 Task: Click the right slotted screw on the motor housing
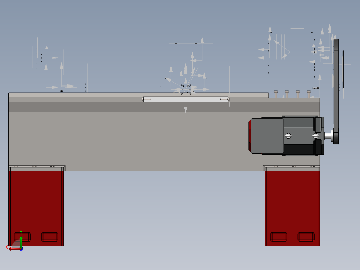[x=316, y=136]
